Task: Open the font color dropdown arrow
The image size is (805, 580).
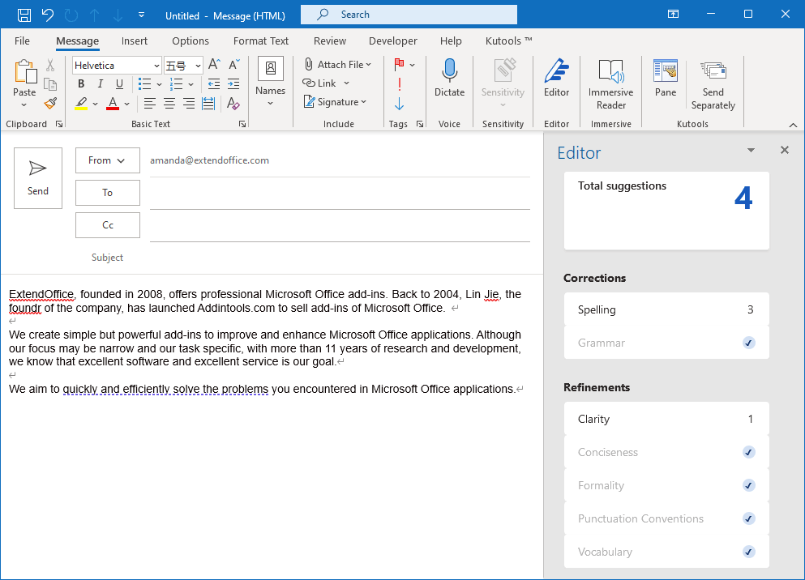Action: pyautogui.click(x=126, y=104)
